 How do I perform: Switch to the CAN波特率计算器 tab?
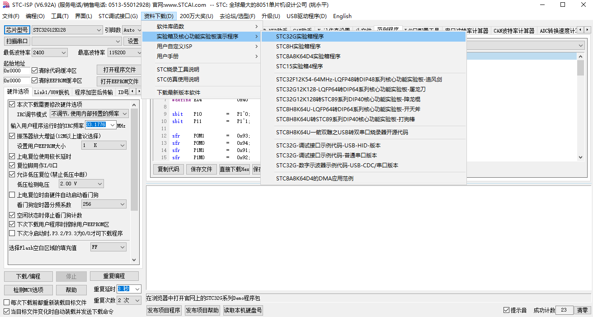514,31
